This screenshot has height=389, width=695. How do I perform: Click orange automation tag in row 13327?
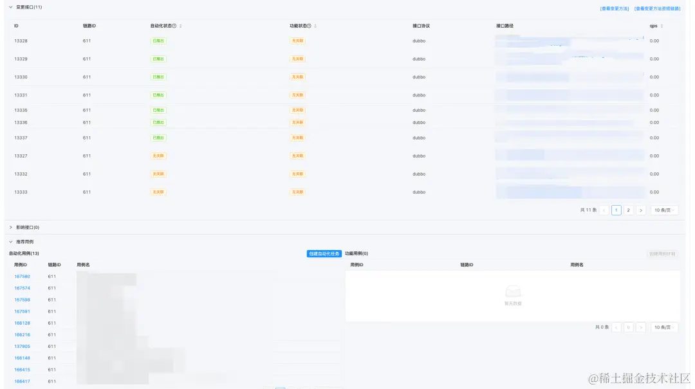158,156
